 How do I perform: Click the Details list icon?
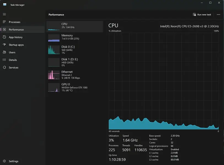coord(4,60)
